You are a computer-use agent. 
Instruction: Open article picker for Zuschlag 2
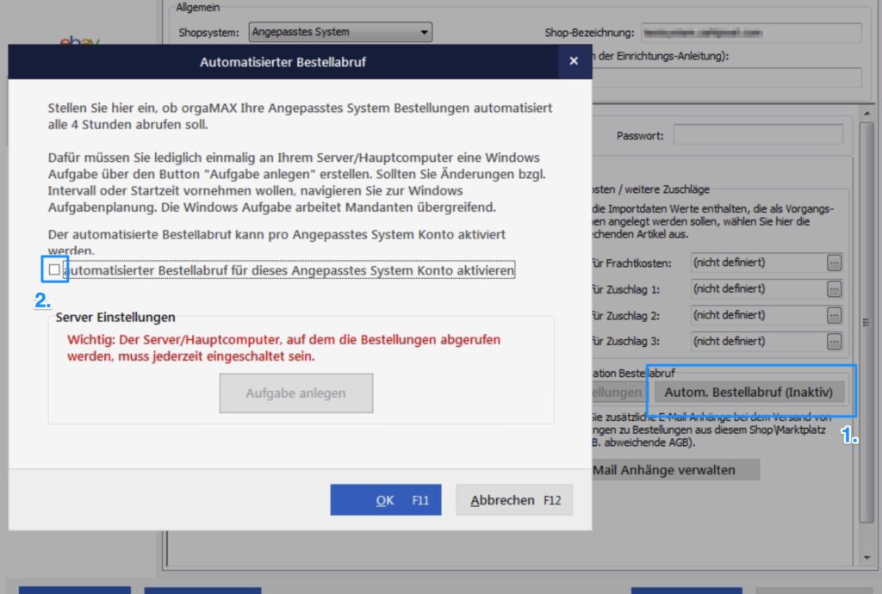(x=834, y=315)
